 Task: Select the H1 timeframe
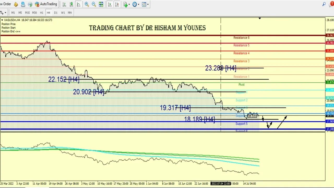41,13
